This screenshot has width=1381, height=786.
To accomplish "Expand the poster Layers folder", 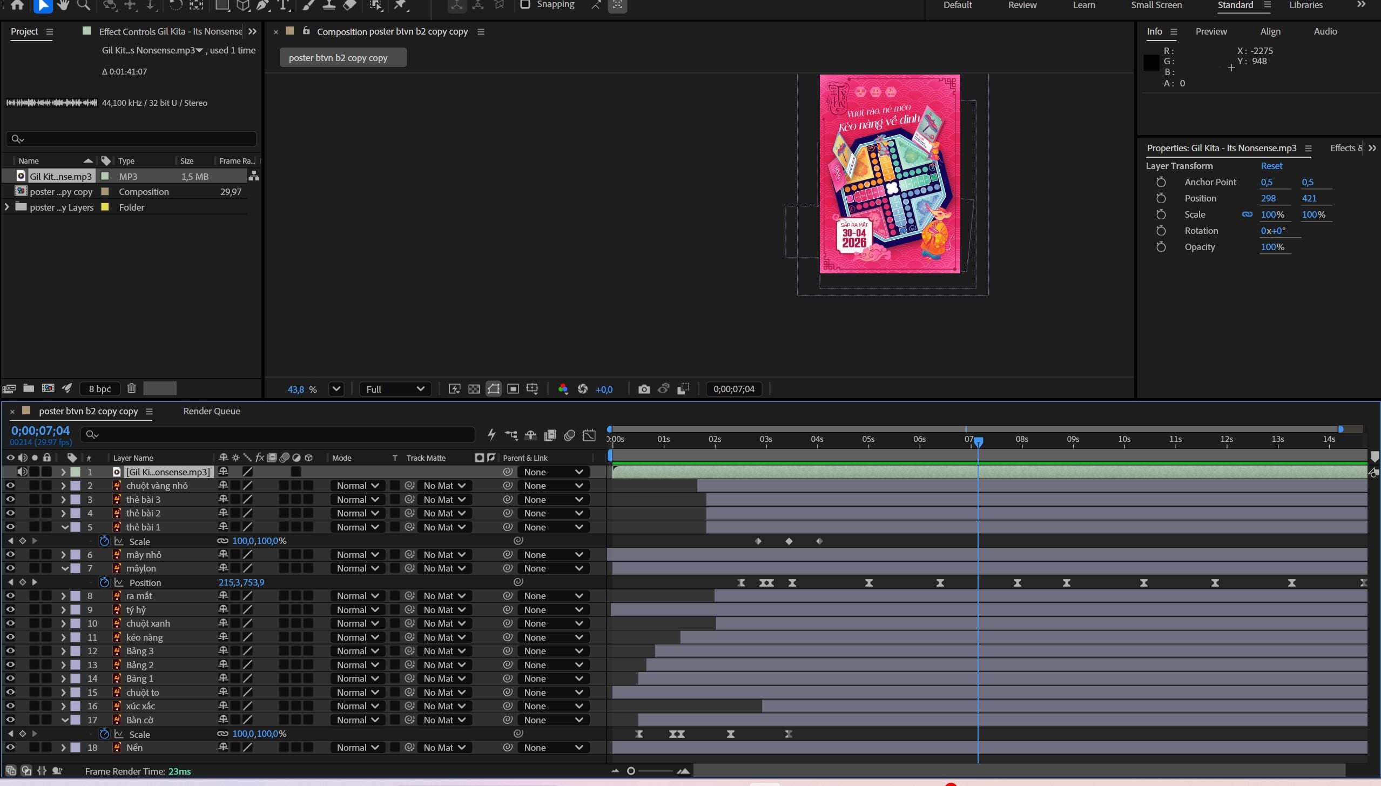I will (7, 207).
